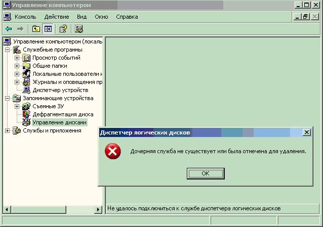
Task: Open the Справка menu
Action: pyautogui.click(x=127, y=17)
